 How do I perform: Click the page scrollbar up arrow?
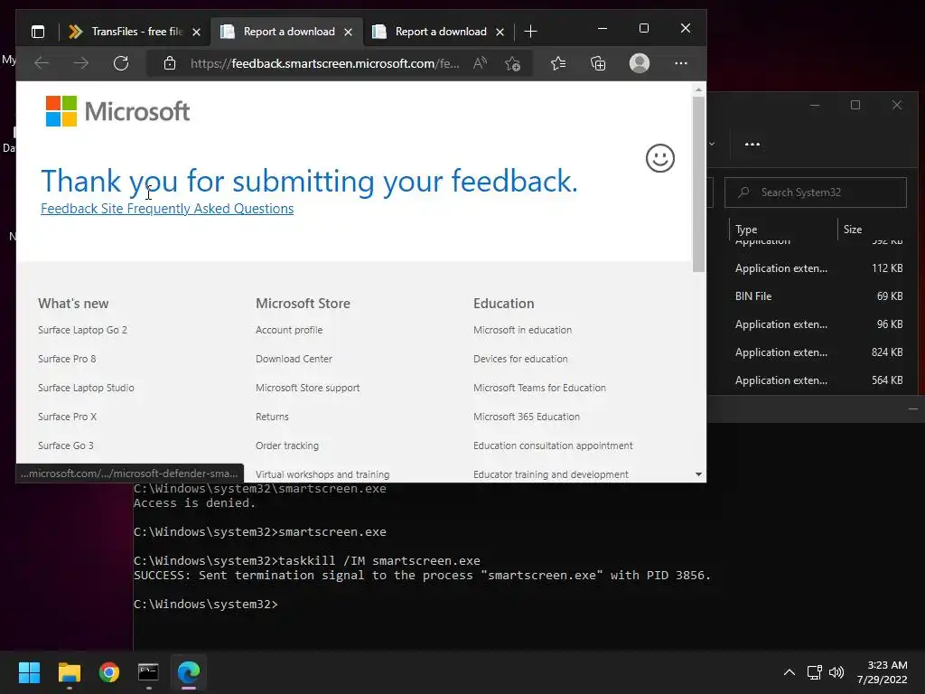click(698, 89)
